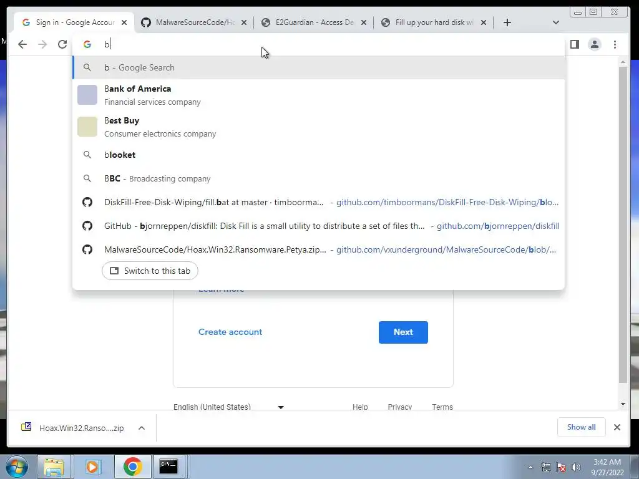Image resolution: width=639 pixels, height=479 pixels.
Task: Click the Create account link
Action: tap(230, 332)
